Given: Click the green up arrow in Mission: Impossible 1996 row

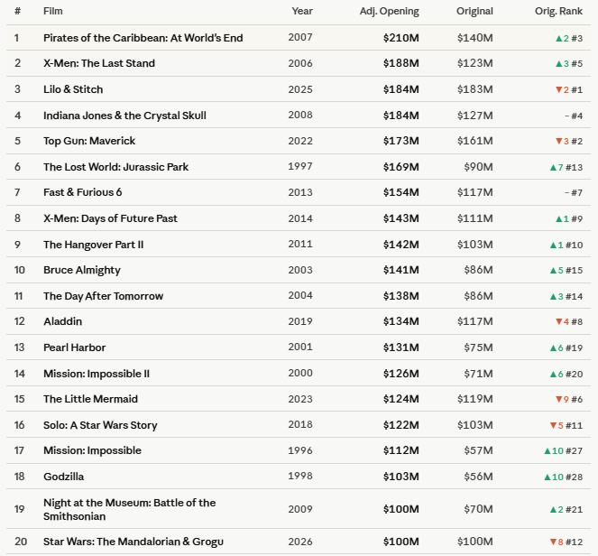Looking at the screenshot, I should (x=547, y=451).
